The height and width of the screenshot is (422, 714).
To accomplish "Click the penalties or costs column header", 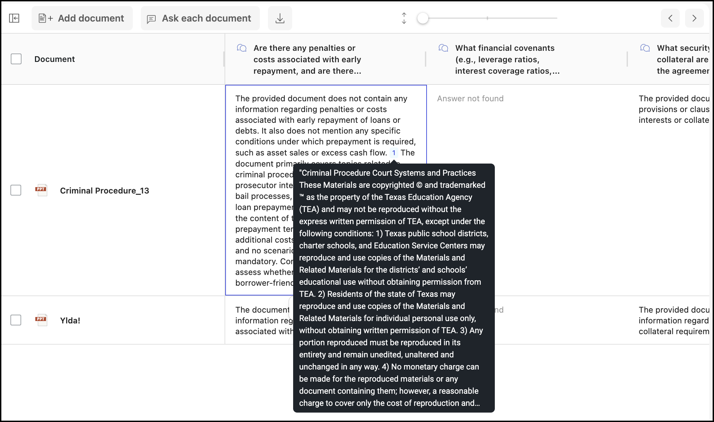I will tap(307, 60).
